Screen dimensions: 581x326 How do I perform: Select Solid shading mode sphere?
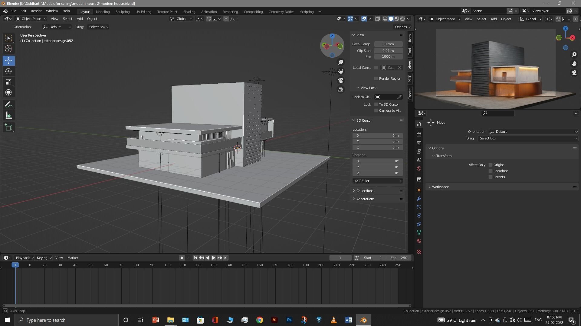391,19
